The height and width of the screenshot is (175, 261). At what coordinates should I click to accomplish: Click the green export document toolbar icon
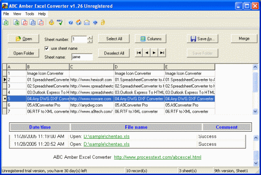point(16,22)
